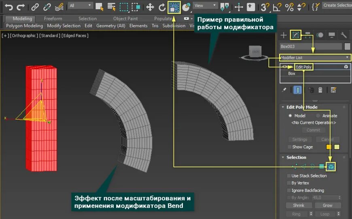352x219 pixels.
Task: Toggle the Angle Snap button
Action: coord(277,7)
